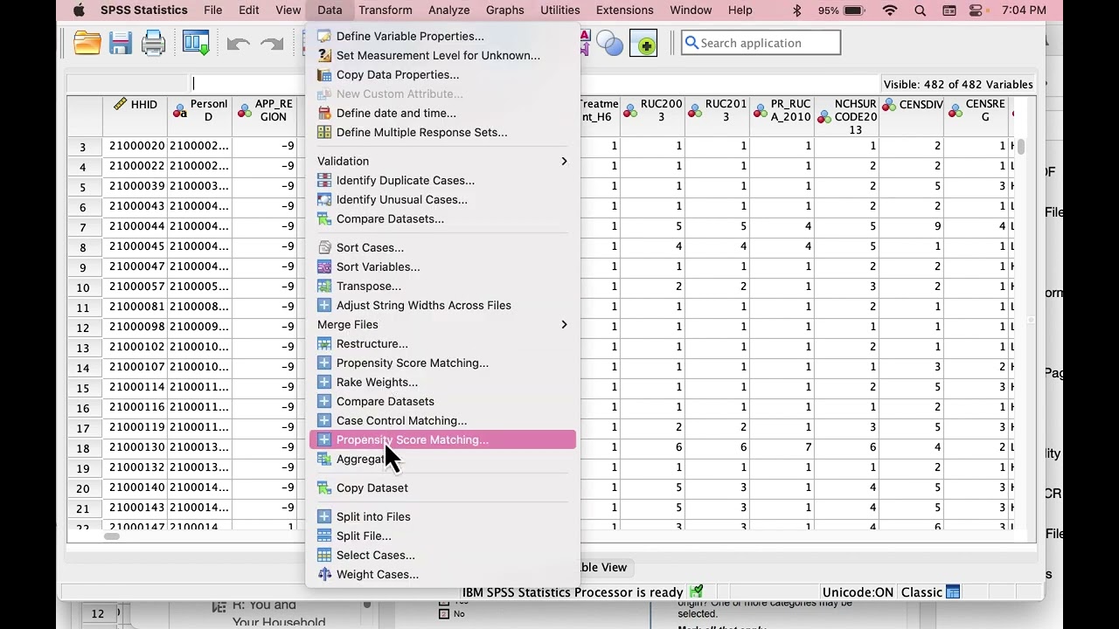Choose Adjust String Widths Across Files
Screen dimensions: 1119x629
(442, 305)
